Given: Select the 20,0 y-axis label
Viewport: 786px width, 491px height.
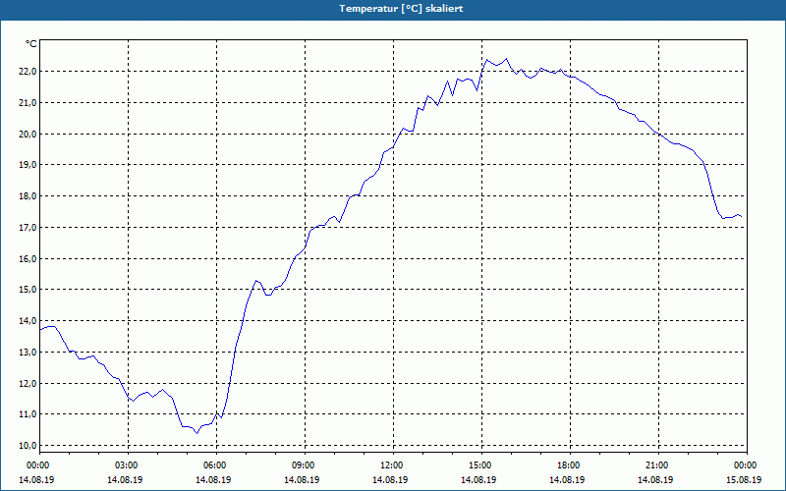Looking at the screenshot, I should pyautogui.click(x=28, y=134).
